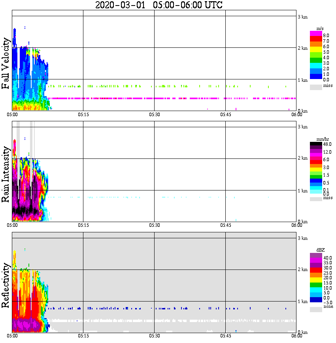Pick the dark blue swatch in mm/hr legend

(316, 181)
